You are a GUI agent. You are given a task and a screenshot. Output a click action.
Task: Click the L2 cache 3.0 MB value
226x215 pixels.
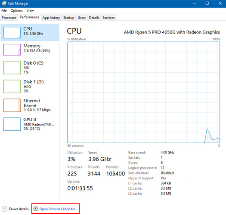(166, 188)
